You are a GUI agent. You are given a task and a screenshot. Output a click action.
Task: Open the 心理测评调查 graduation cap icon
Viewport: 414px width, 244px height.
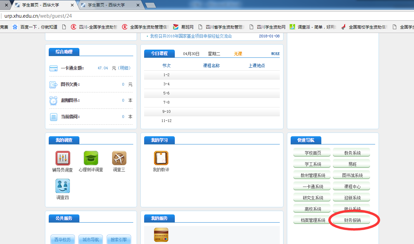[91, 158]
